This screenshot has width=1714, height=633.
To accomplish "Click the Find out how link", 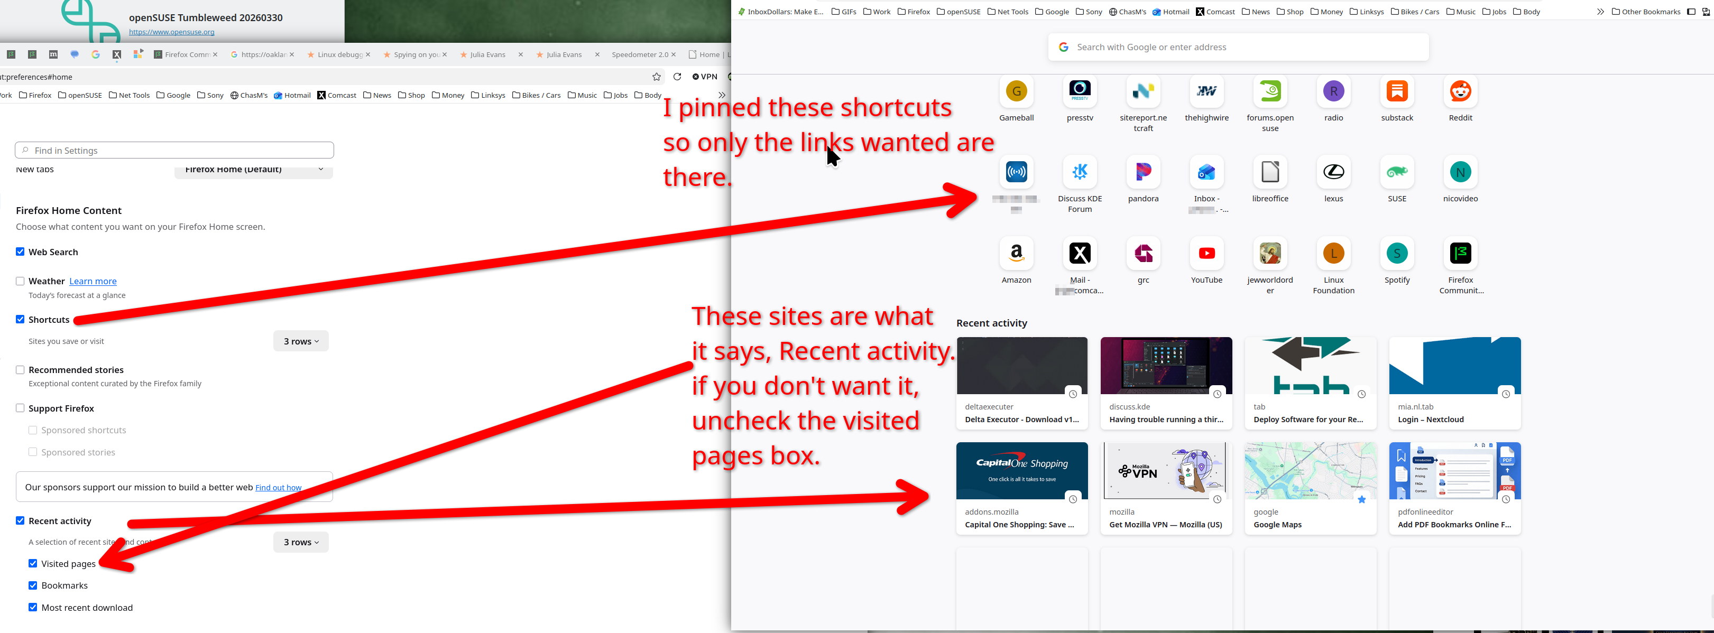I will (278, 487).
